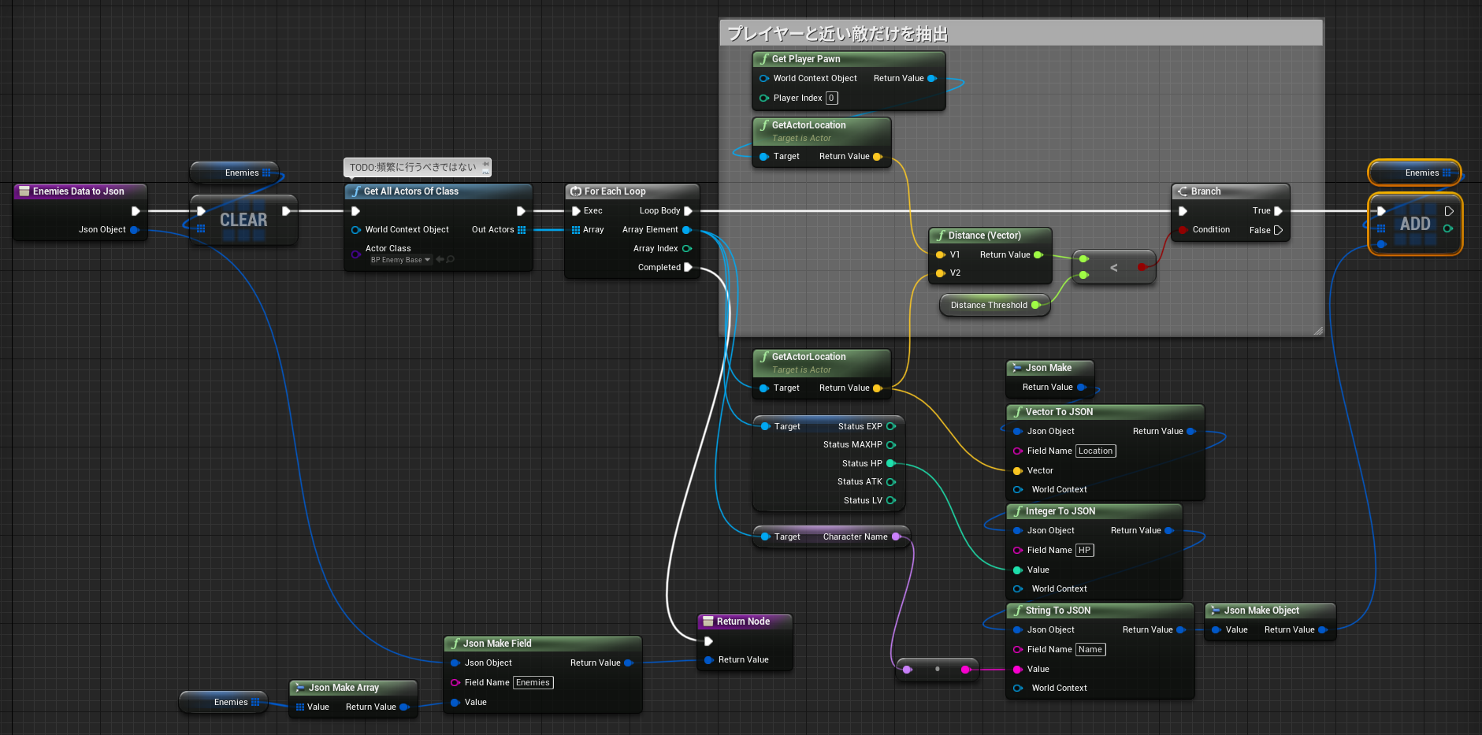Image resolution: width=1482 pixels, height=735 pixels.
Task: Select the Distance Threshold variable node
Action: [994, 306]
